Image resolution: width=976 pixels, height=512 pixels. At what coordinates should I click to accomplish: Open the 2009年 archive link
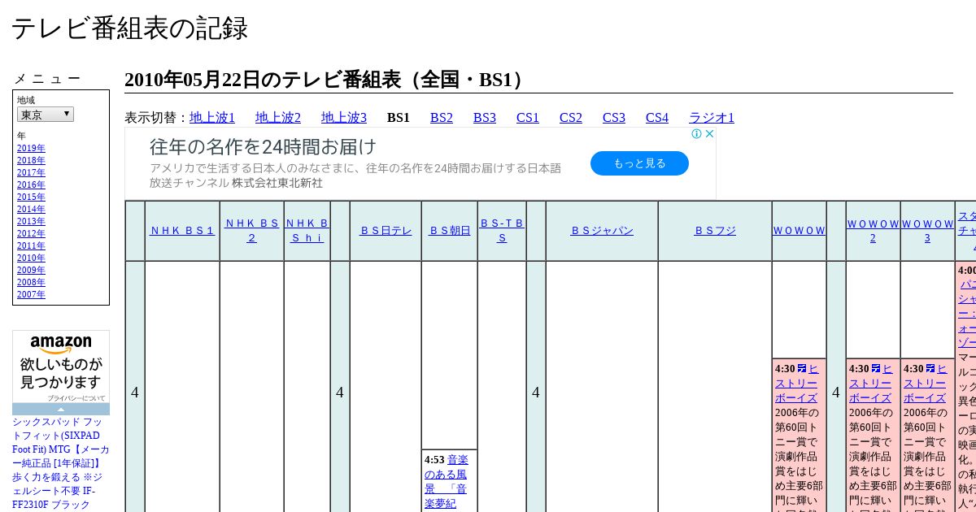pyautogui.click(x=31, y=271)
